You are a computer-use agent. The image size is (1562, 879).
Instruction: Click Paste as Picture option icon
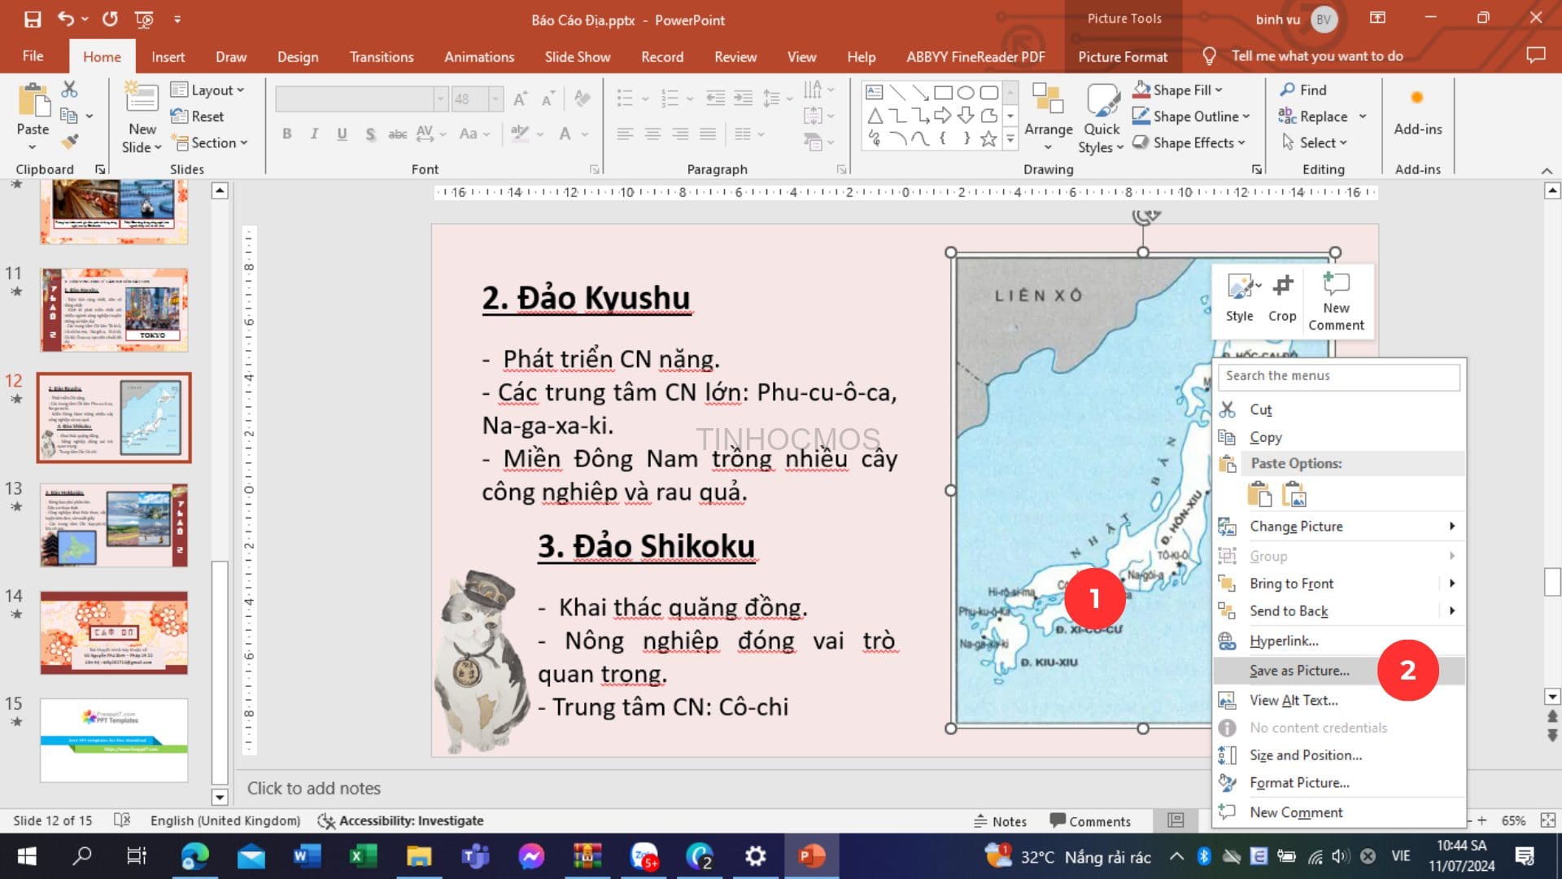click(x=1294, y=494)
